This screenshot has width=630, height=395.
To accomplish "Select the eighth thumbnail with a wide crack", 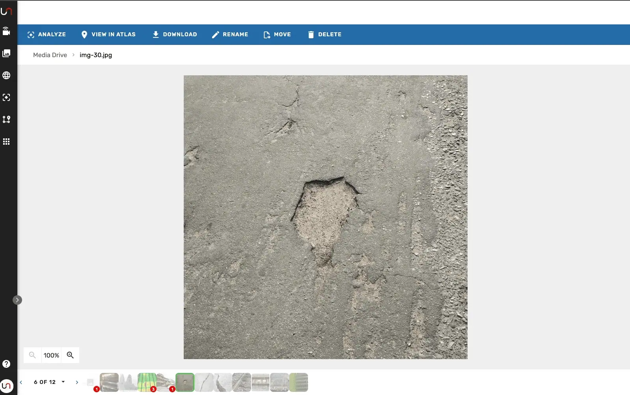I will click(223, 382).
